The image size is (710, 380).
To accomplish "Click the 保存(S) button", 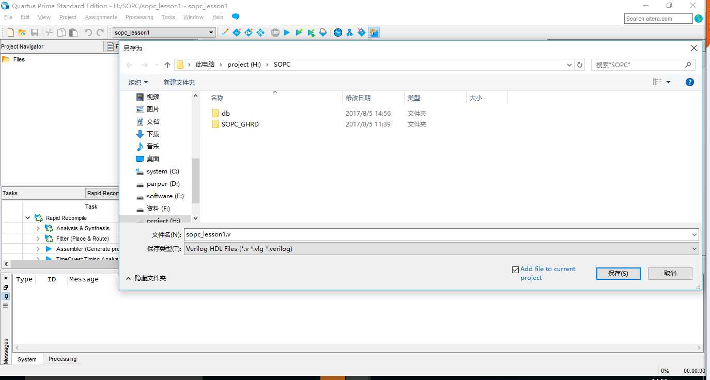I will 618,274.
